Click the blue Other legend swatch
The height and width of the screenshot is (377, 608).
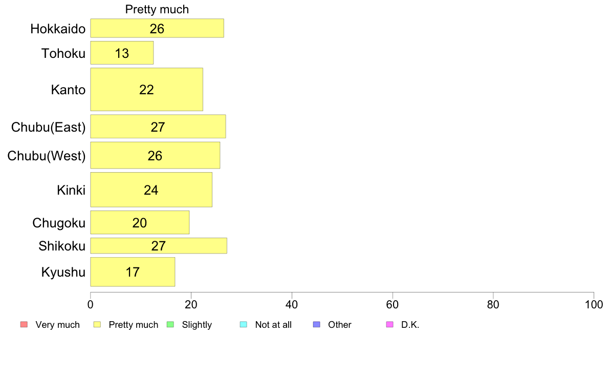tap(316, 325)
